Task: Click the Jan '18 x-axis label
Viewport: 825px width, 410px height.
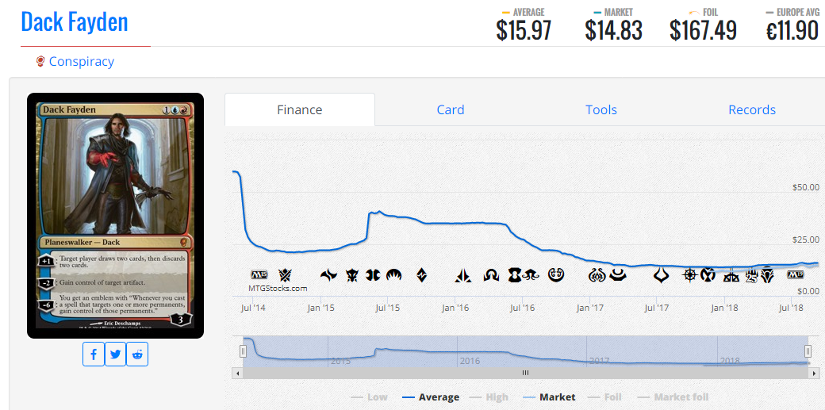Action: (724, 308)
